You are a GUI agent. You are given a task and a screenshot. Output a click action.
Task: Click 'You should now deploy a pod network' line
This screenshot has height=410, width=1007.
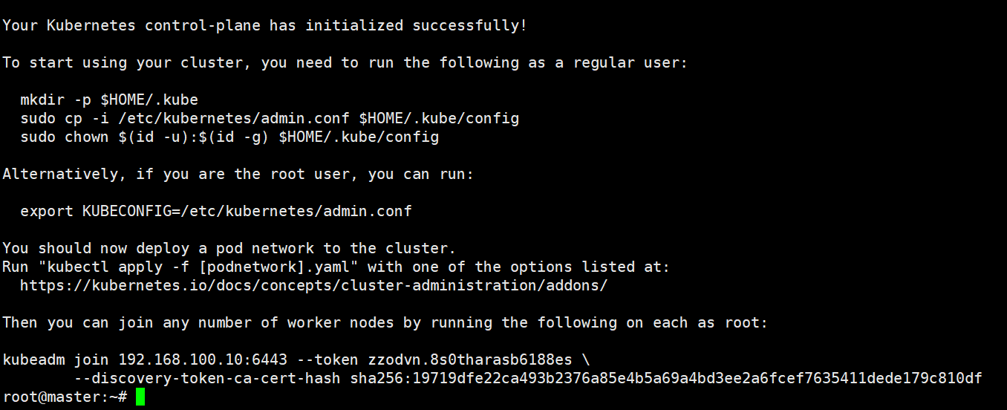pyautogui.click(x=229, y=248)
